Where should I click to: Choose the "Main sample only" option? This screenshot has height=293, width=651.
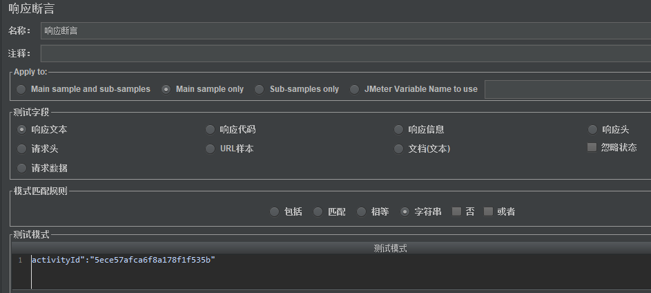tap(166, 89)
